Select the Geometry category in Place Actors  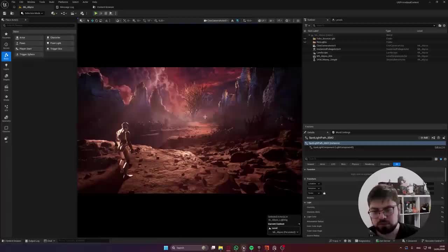pos(6,119)
